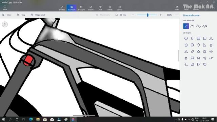Click the Paste button
The image size is (217, 122).
(x=177, y=8)
